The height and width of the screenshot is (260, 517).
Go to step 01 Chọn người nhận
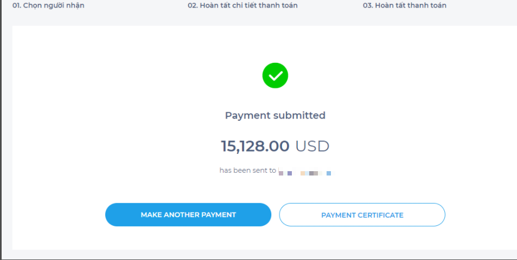click(x=48, y=5)
